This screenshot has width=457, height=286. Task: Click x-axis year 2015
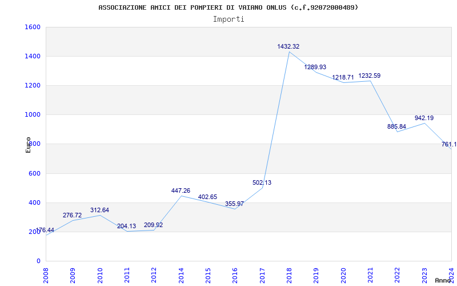[x=208, y=275]
